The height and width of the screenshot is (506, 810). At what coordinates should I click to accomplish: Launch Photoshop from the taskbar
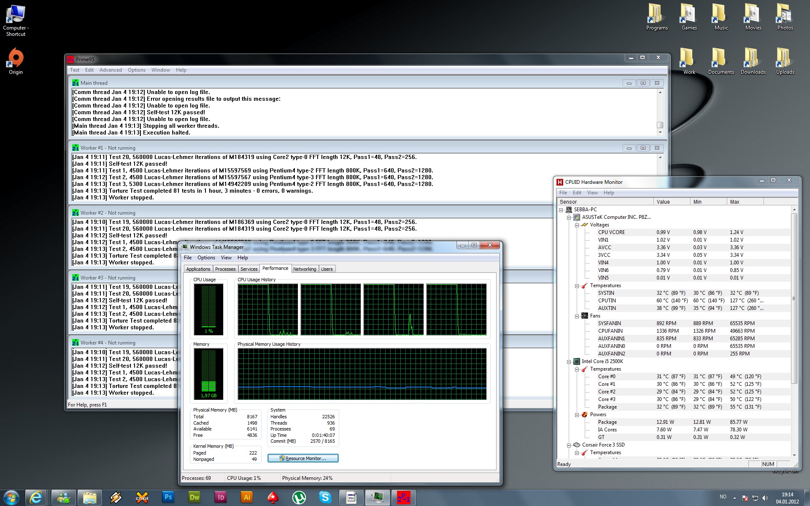168,498
